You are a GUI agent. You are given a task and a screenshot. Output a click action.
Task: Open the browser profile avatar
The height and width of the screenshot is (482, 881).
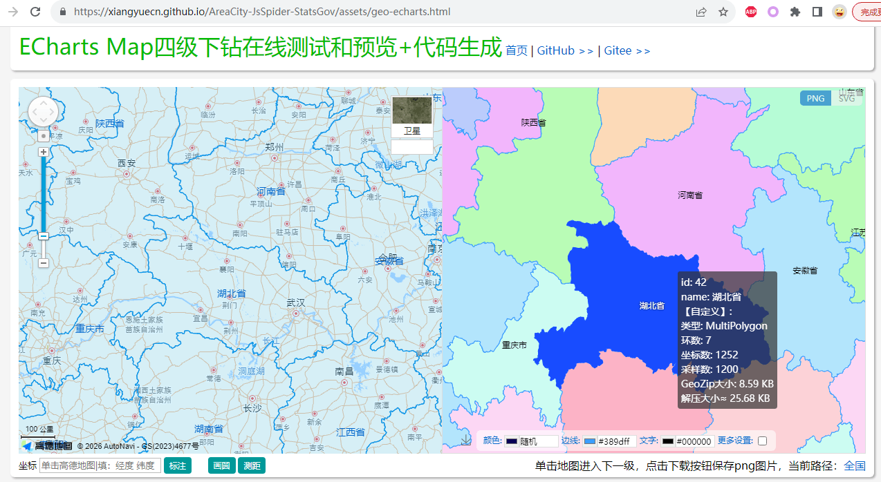839,12
